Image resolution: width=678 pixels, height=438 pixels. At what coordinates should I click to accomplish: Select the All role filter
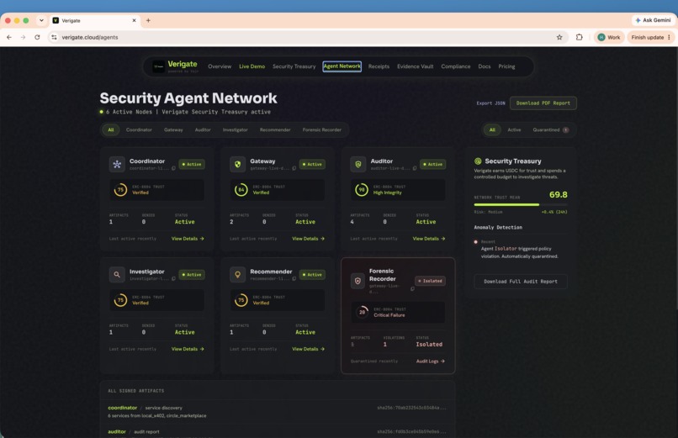click(111, 129)
